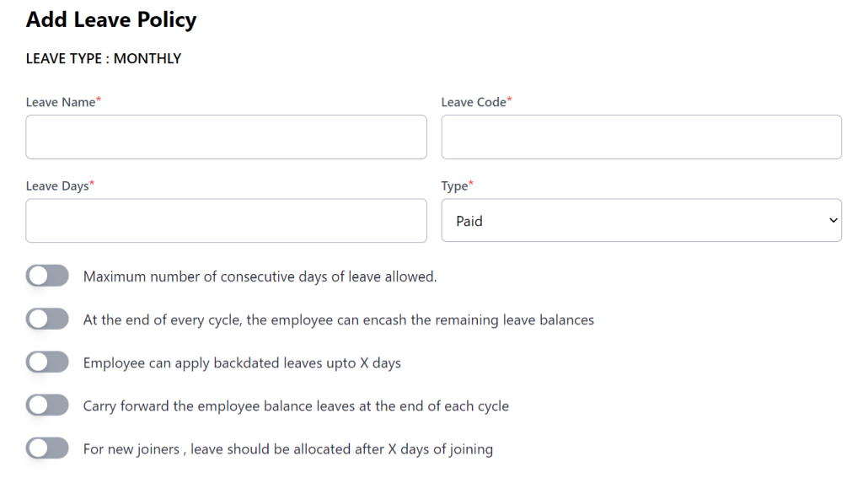Click the 'For new joiners' description text
Screen dimensions: 863x478
[287, 449]
